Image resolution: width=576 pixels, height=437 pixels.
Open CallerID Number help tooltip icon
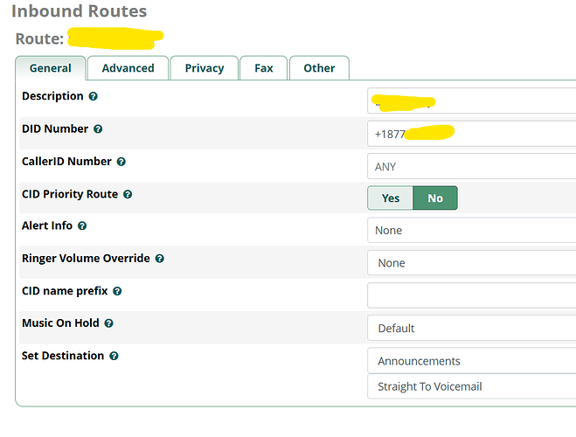(x=121, y=162)
